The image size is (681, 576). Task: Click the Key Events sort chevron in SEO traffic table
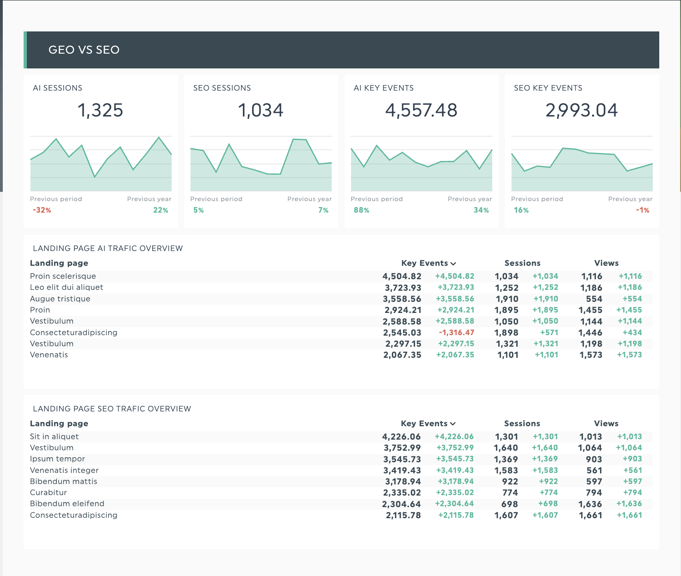coord(453,424)
